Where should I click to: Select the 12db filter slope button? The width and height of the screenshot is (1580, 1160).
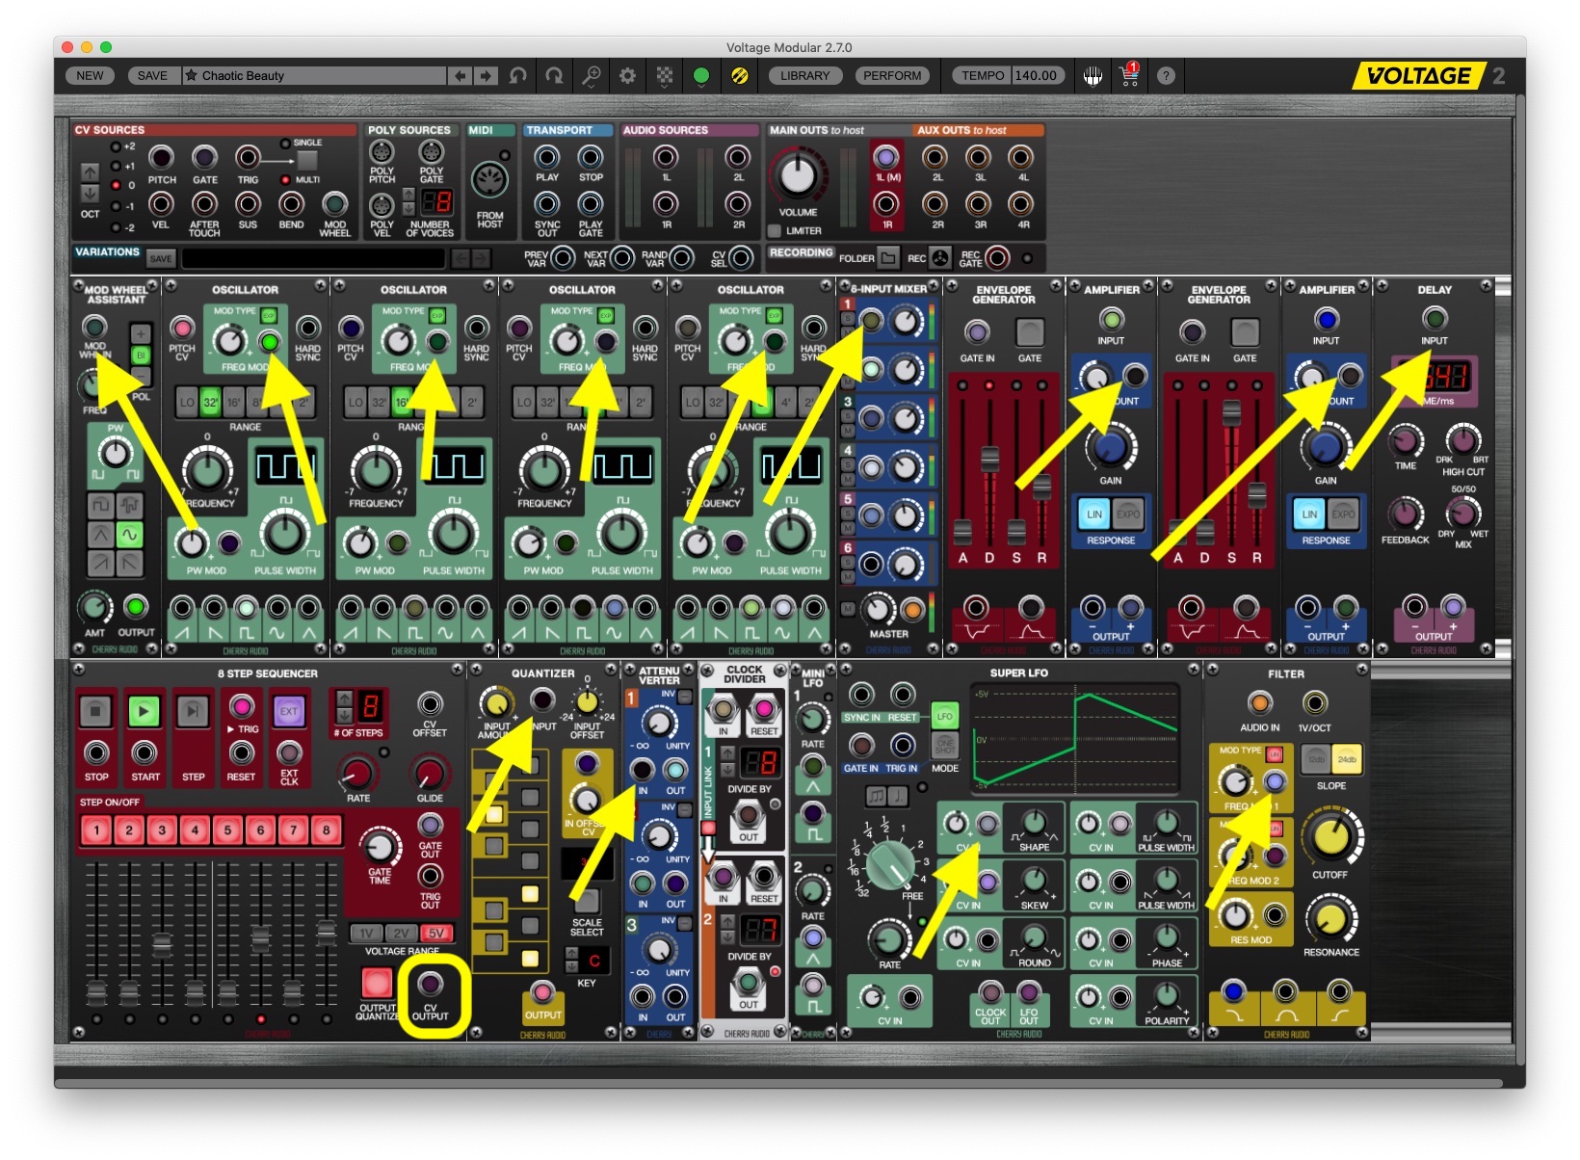pos(1316,758)
